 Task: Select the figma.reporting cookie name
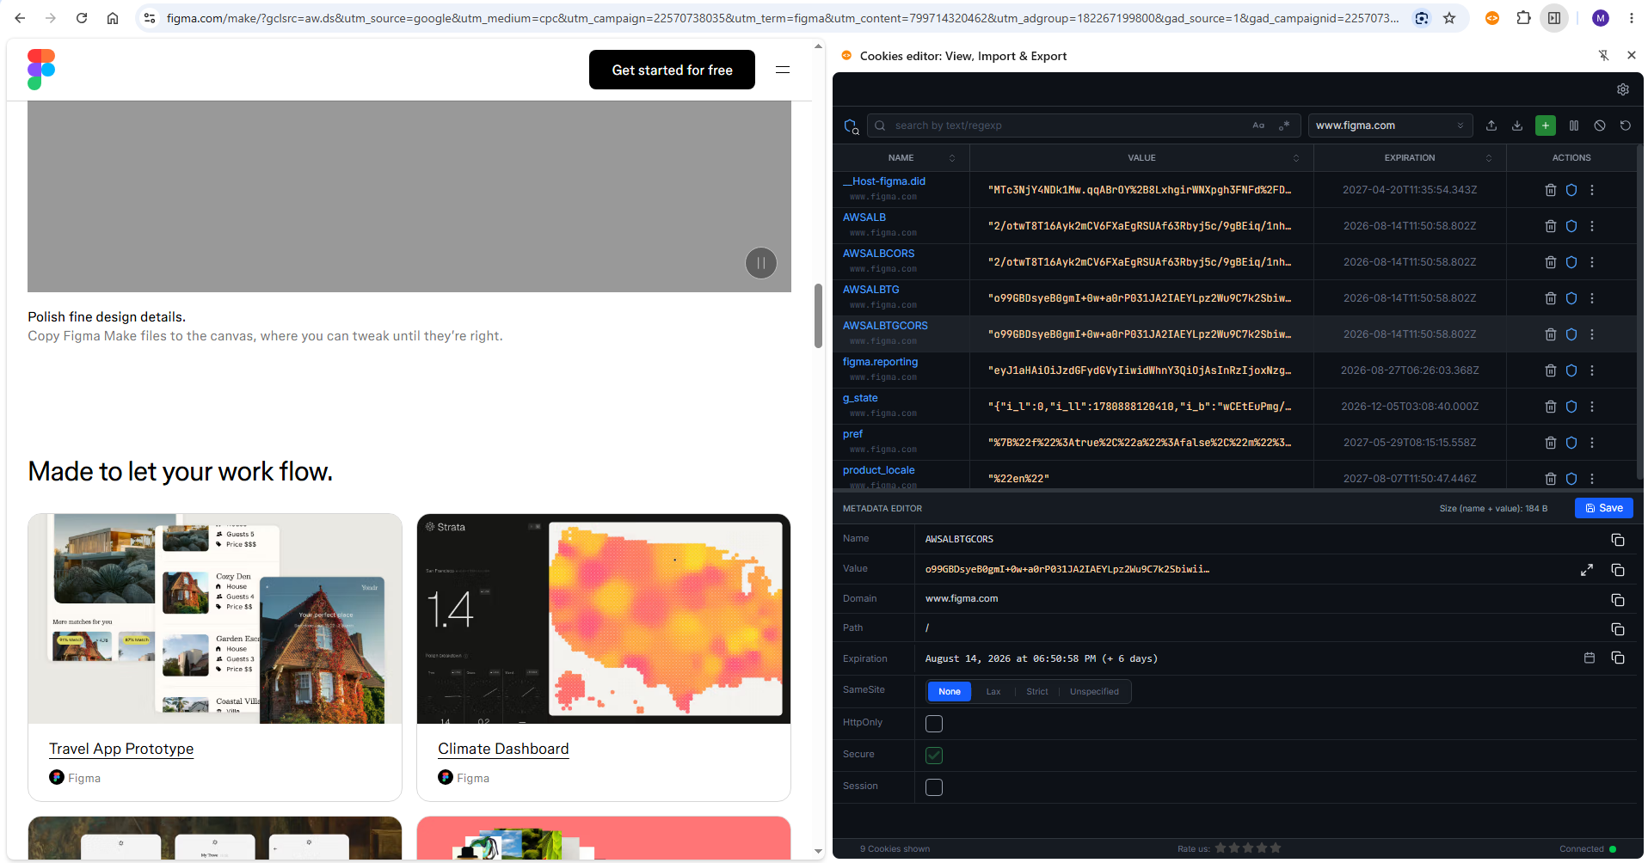(880, 362)
